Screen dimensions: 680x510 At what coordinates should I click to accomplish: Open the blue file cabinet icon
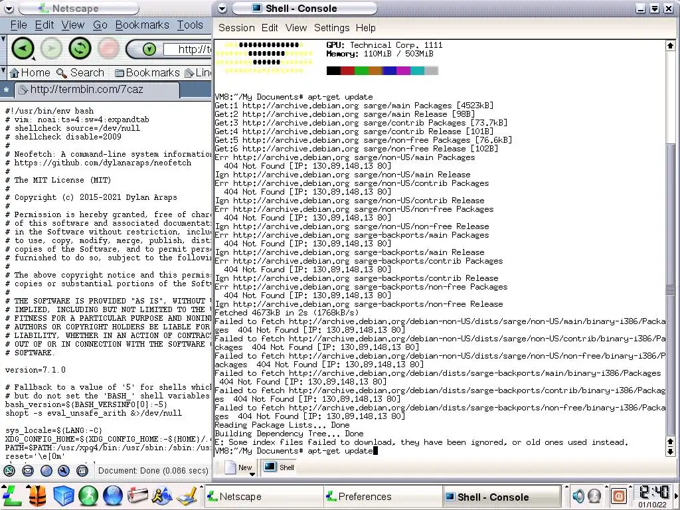[63, 495]
